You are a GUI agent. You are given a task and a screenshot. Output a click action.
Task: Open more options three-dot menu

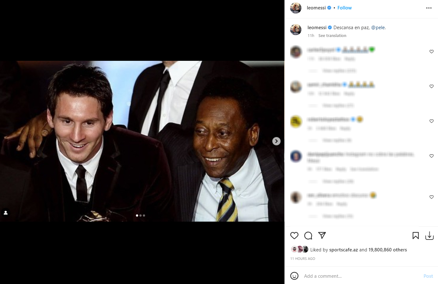(x=429, y=8)
